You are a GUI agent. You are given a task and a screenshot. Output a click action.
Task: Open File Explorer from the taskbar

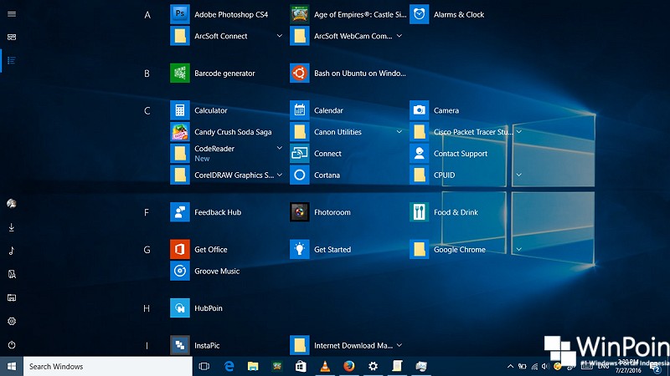253,366
